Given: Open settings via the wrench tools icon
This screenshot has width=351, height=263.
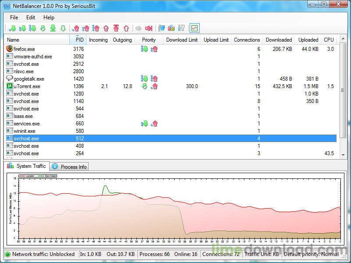Looking at the screenshot, I should coord(181,28).
